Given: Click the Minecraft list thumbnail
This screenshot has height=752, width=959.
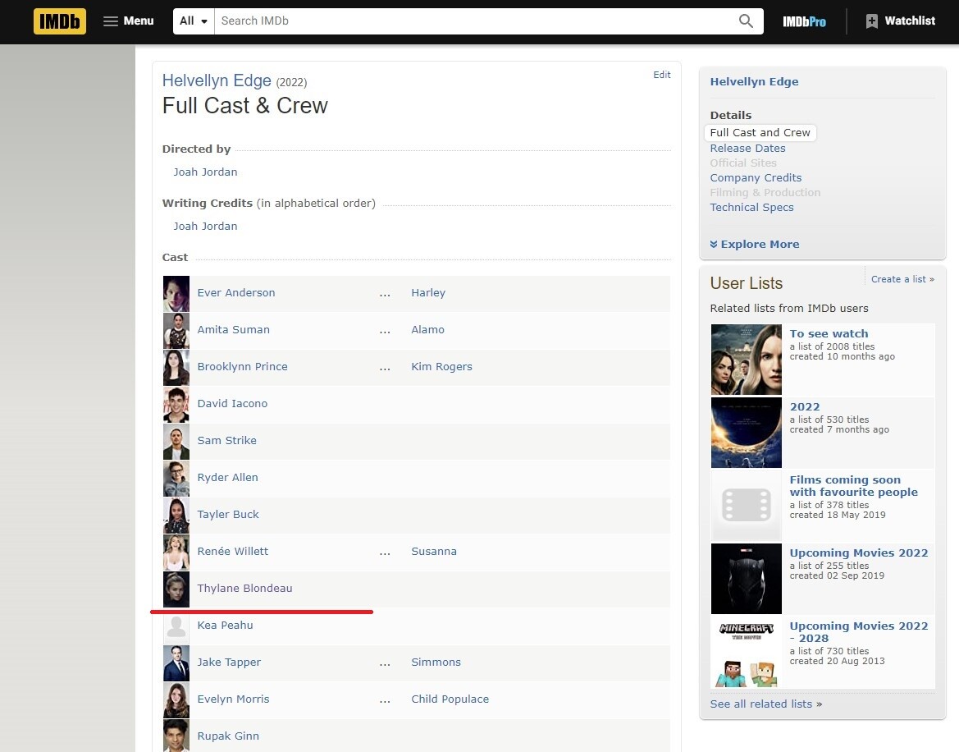Looking at the screenshot, I should click(747, 652).
